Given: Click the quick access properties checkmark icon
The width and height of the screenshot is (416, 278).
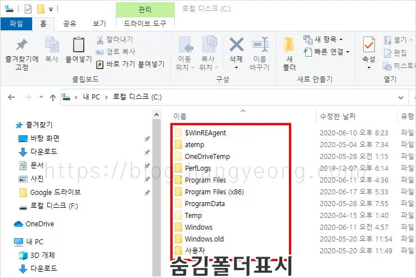Looking at the screenshot, I should tap(28, 9).
